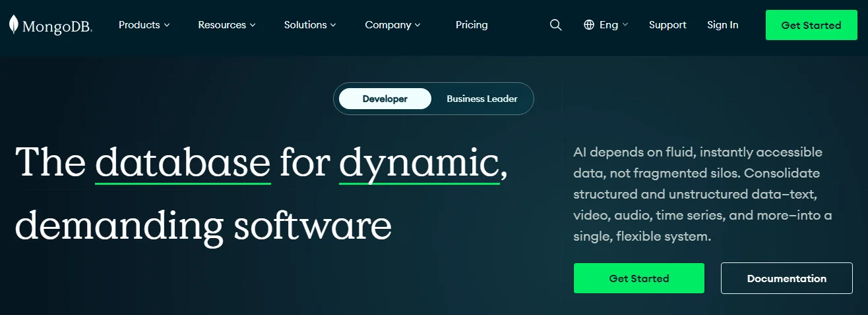Switch to the Business Leader view
The image size is (868, 315).
tap(482, 99)
